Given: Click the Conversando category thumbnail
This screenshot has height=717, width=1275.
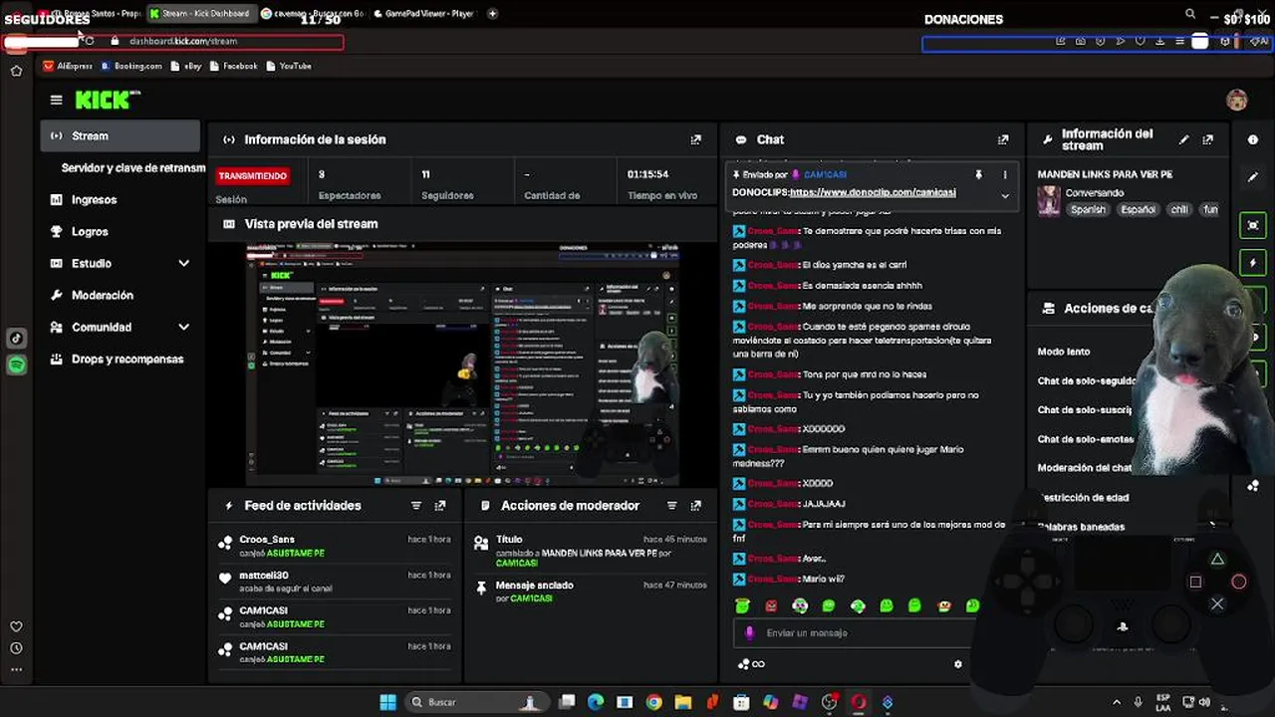Looking at the screenshot, I should 1049,201.
